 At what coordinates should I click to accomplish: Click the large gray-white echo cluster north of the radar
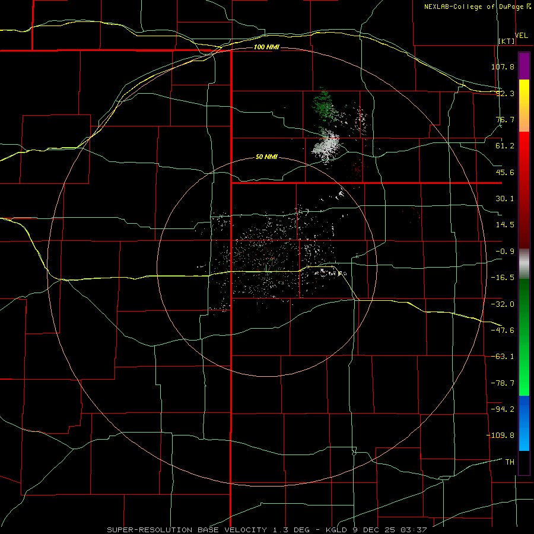326,147
